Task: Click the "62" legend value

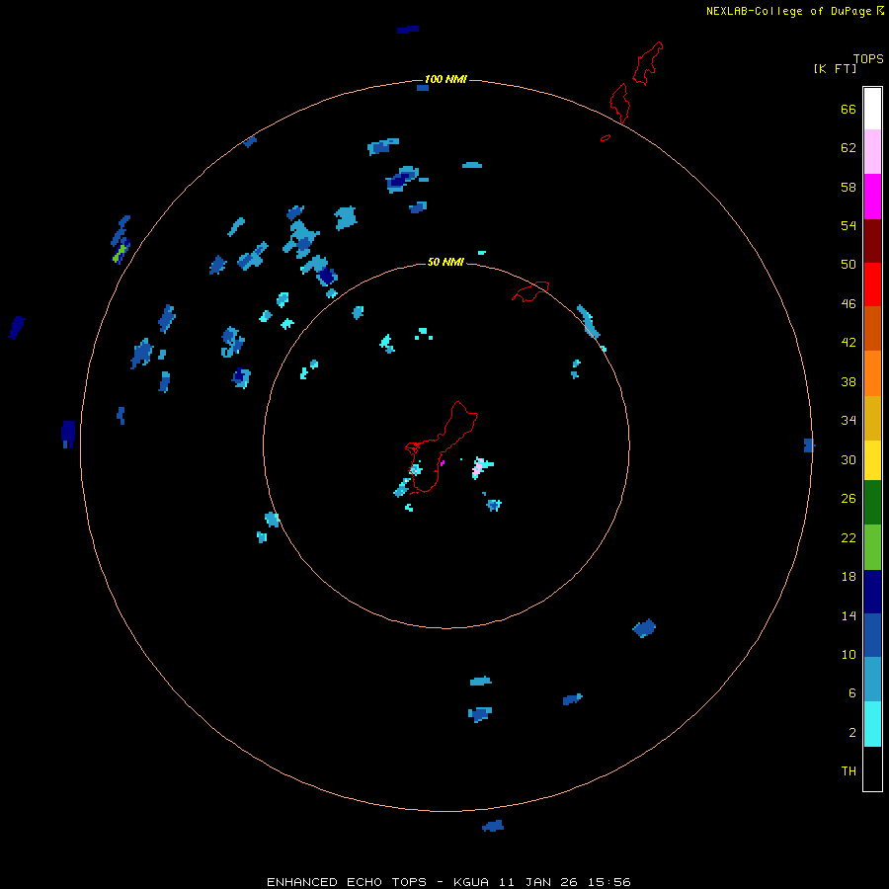Action: pyautogui.click(x=849, y=148)
